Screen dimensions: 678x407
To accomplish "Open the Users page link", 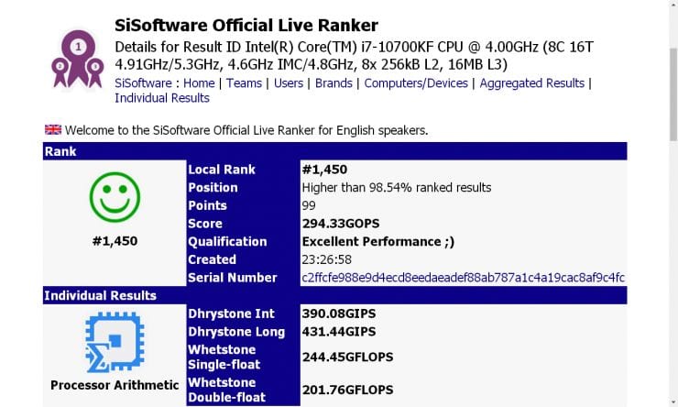I will pos(289,83).
